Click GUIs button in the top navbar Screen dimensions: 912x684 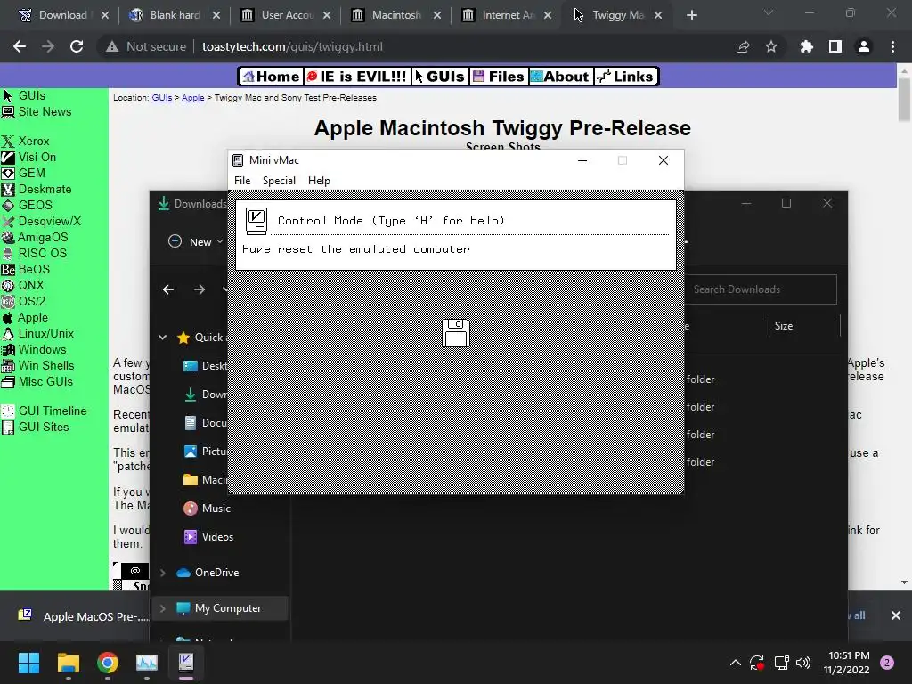(x=440, y=77)
